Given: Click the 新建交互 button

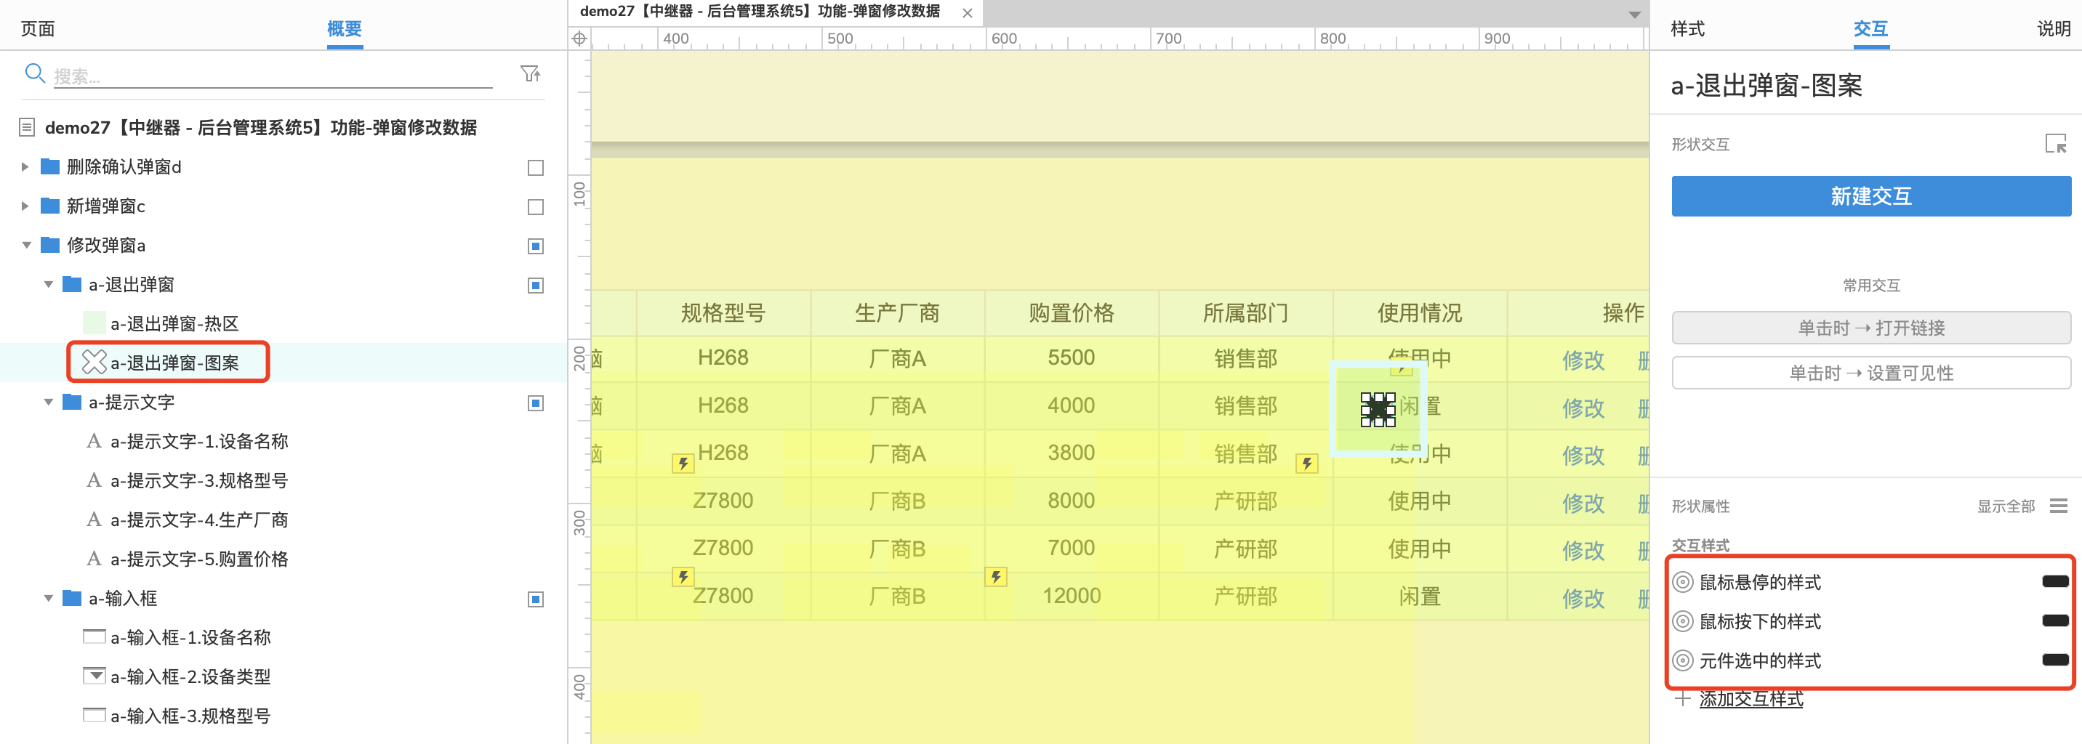Looking at the screenshot, I should (1871, 196).
